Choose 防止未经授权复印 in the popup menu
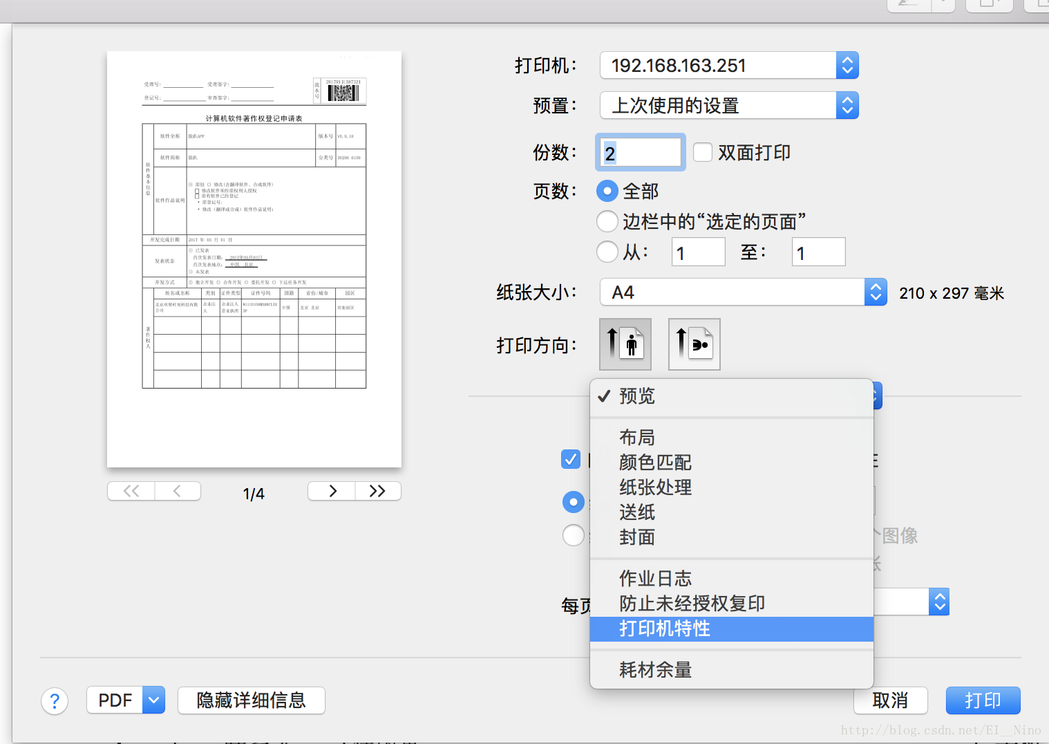The width and height of the screenshot is (1049, 744). (732, 604)
